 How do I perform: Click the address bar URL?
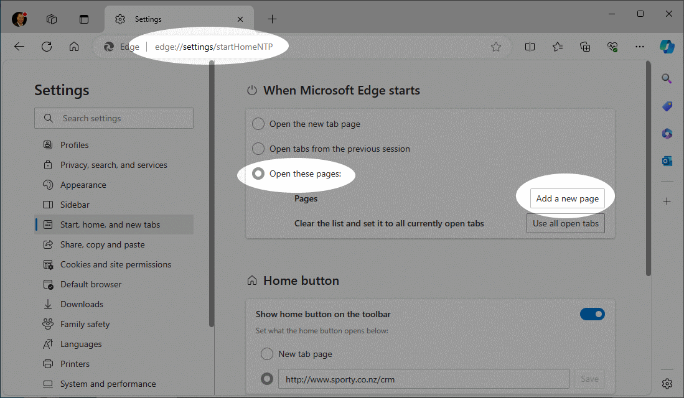click(x=213, y=47)
